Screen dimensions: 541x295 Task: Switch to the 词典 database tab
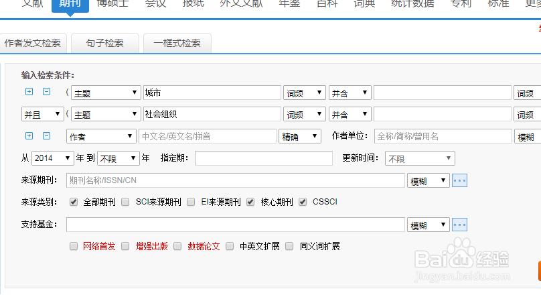point(364,4)
